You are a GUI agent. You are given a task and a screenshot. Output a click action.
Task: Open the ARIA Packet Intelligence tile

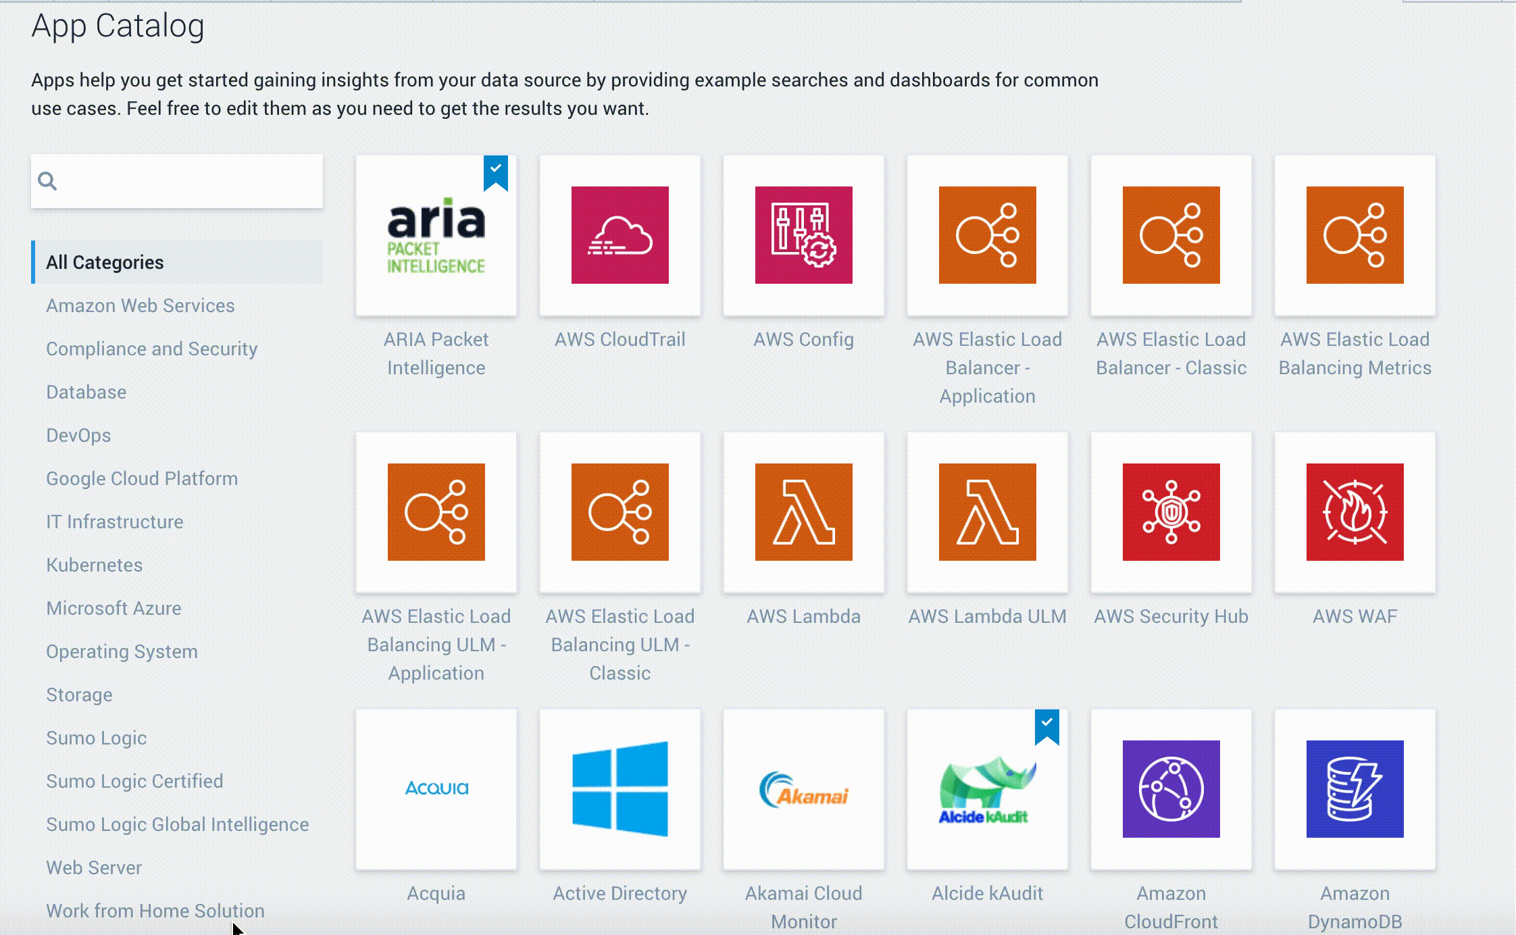coord(436,235)
